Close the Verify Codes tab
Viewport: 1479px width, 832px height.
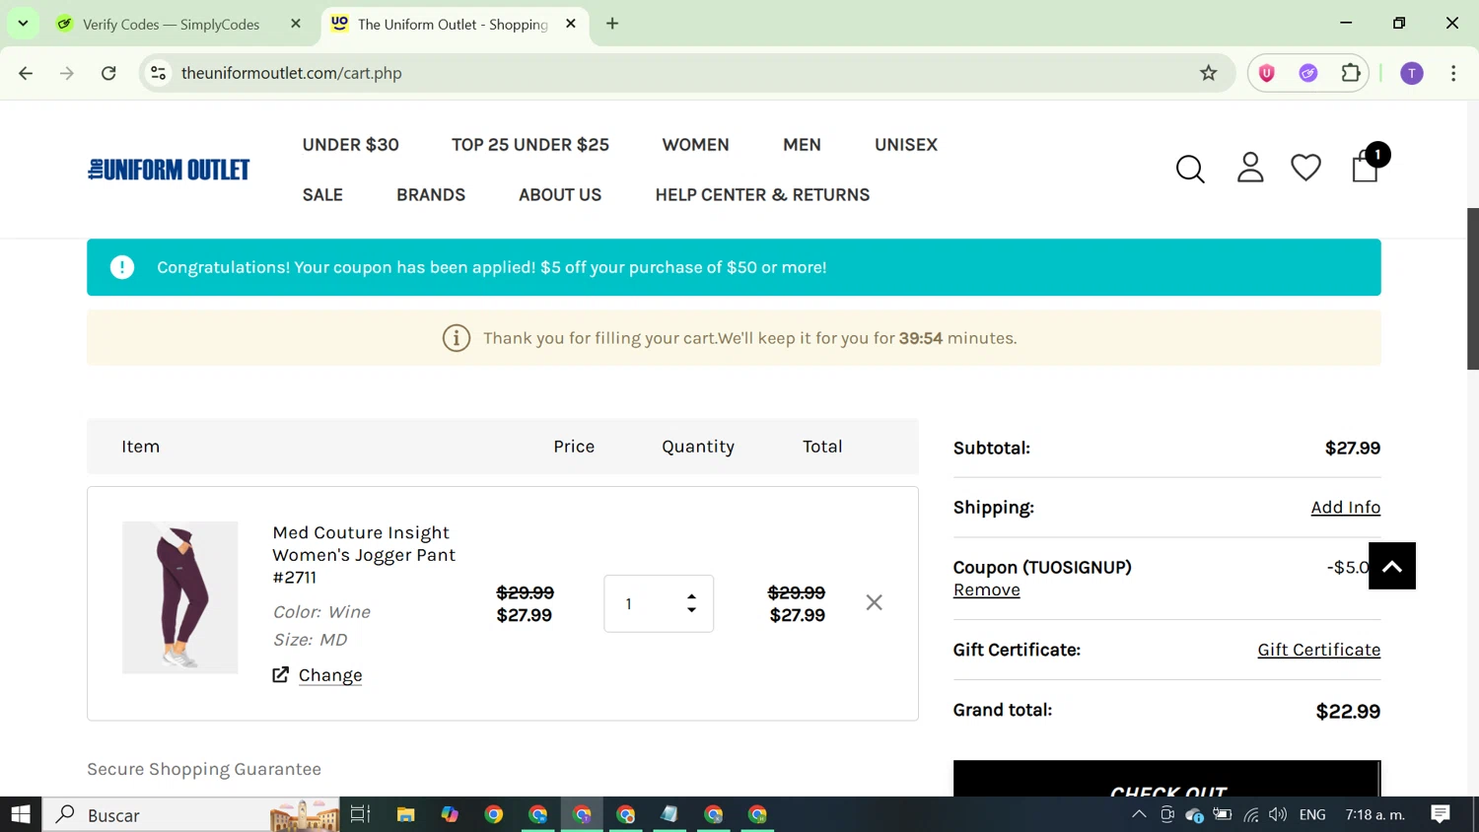296,24
